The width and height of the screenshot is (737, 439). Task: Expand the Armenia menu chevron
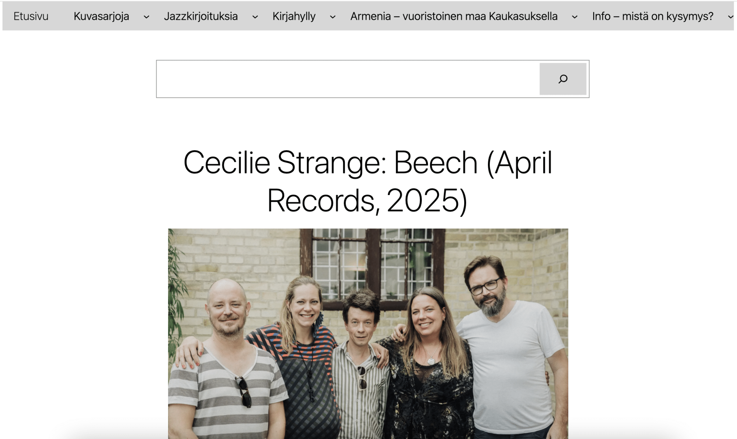pos(575,17)
